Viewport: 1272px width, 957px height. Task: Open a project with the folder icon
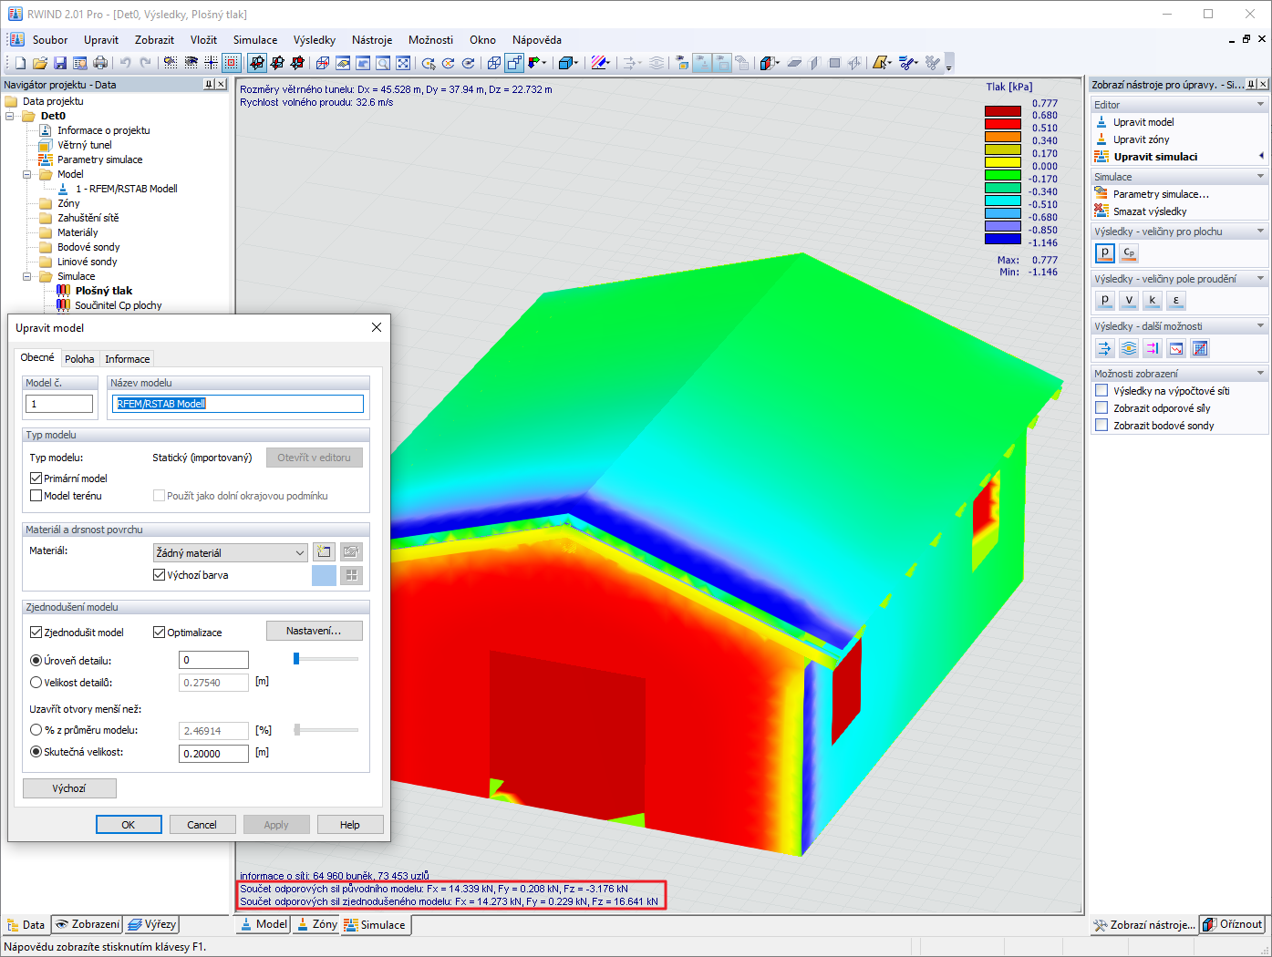coord(40,63)
